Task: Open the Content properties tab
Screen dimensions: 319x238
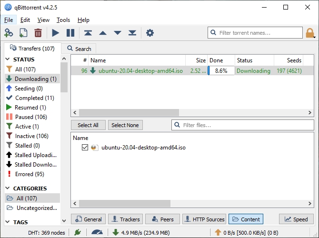Action: click(x=246, y=219)
